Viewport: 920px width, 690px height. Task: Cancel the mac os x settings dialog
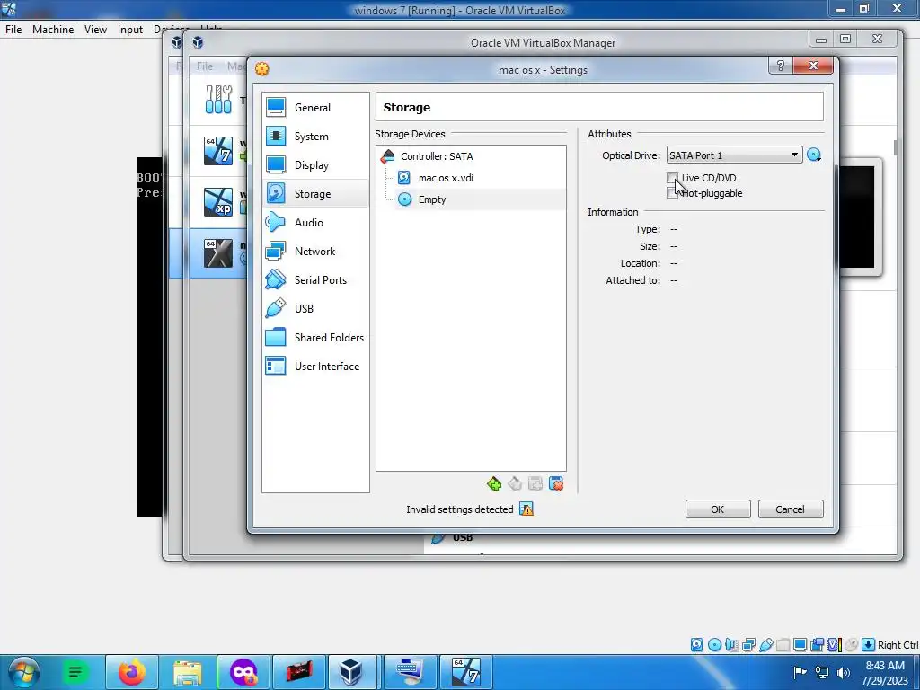pos(790,509)
